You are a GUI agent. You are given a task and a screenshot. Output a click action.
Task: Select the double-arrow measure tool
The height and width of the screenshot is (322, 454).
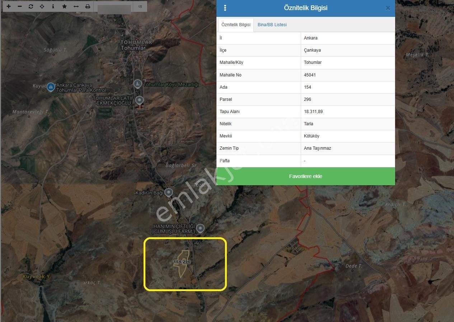pyautogui.click(x=76, y=6)
